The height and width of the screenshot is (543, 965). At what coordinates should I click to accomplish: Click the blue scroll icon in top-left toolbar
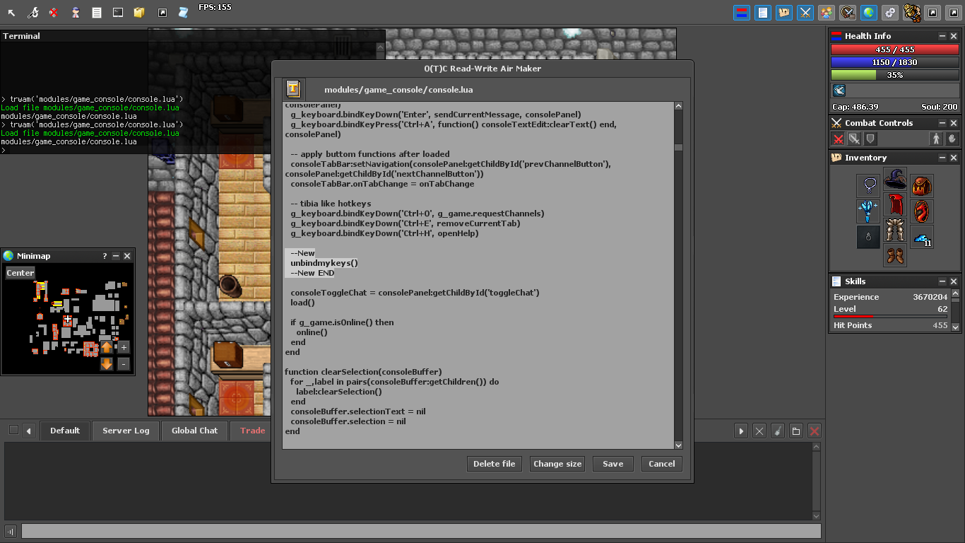click(183, 13)
